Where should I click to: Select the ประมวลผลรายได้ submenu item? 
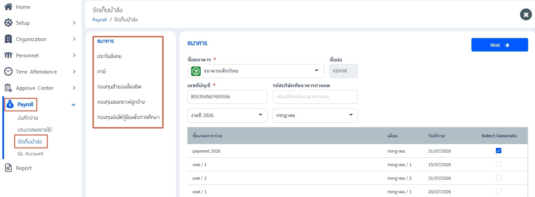tap(35, 130)
